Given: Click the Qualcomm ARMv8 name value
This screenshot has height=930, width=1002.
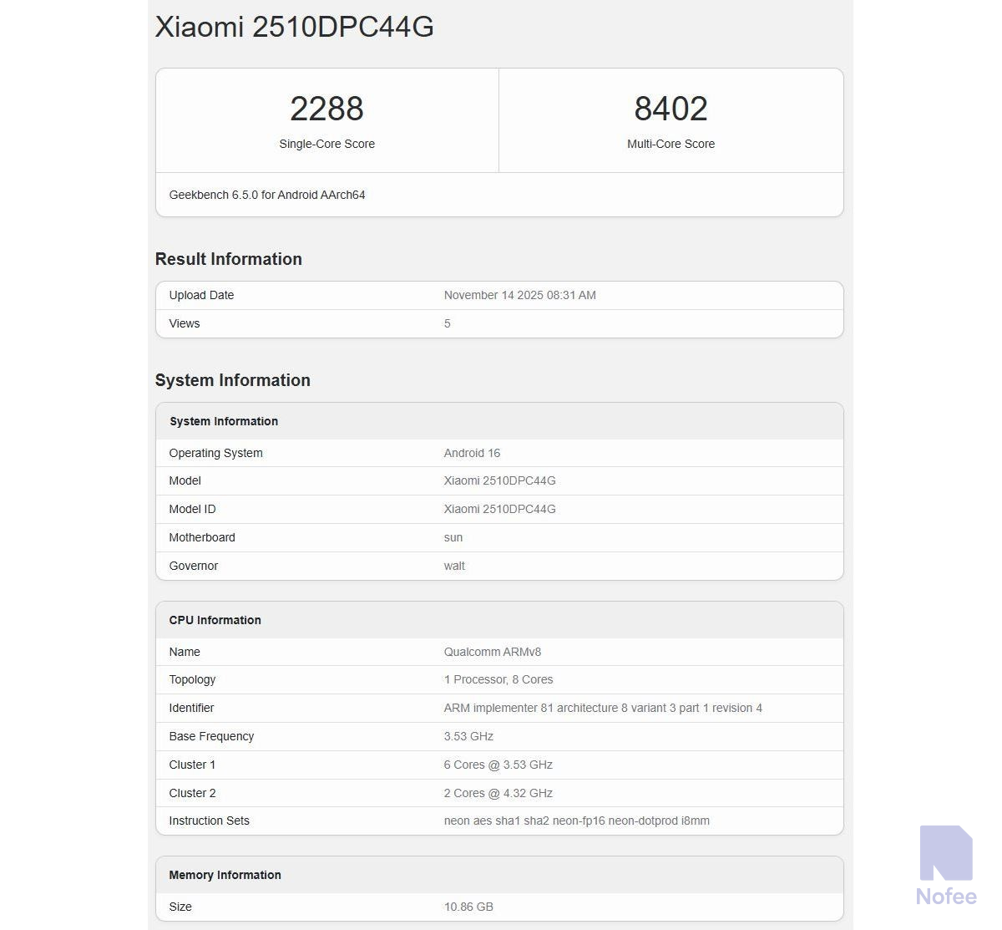Looking at the screenshot, I should click(x=492, y=652).
